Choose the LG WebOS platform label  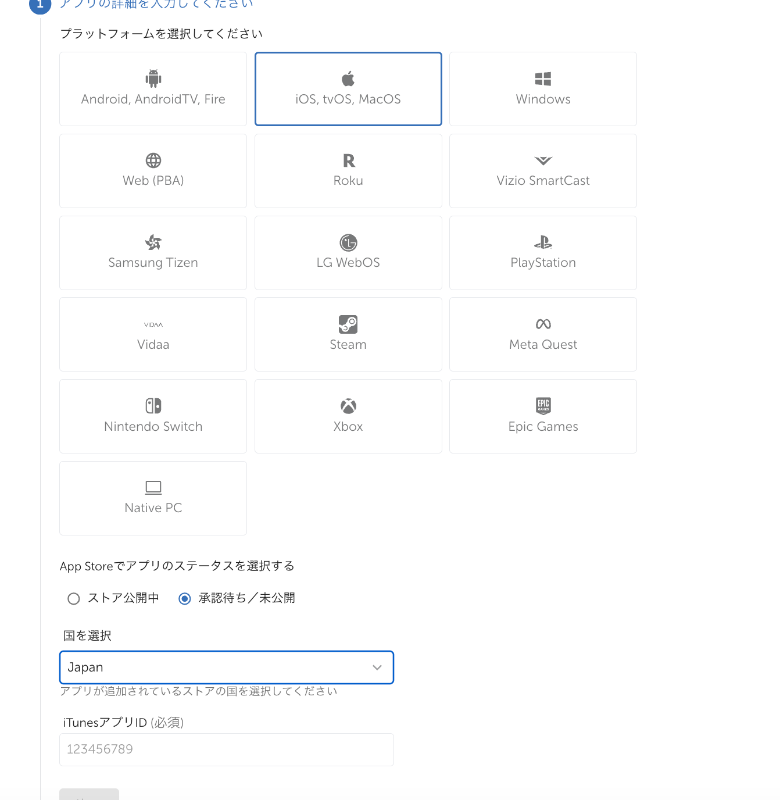(x=348, y=263)
